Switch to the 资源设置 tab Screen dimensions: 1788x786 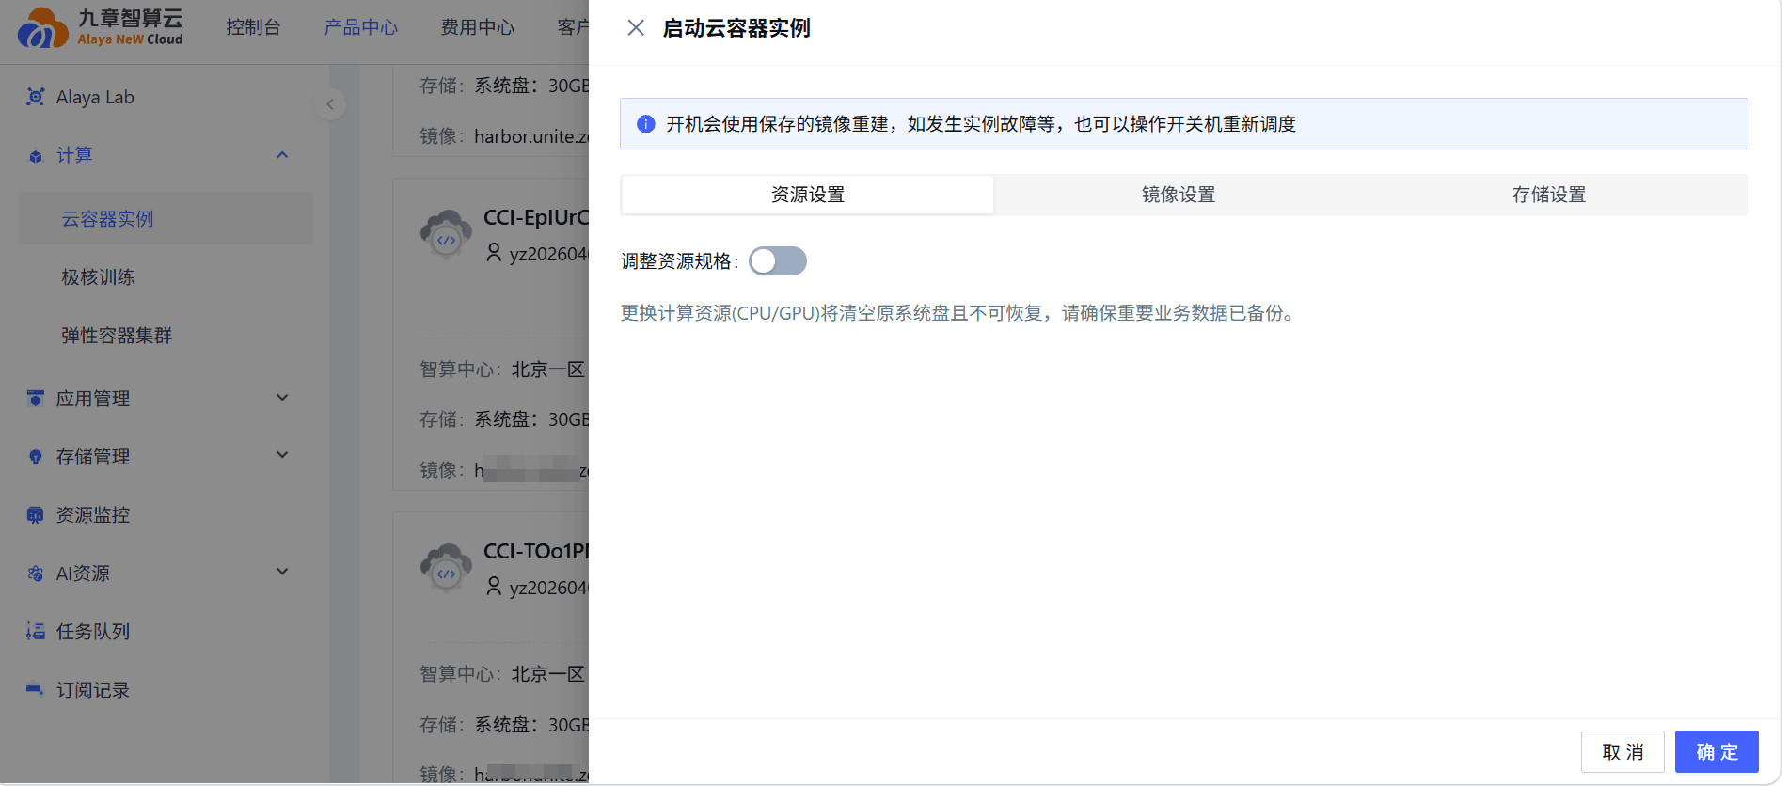808,195
